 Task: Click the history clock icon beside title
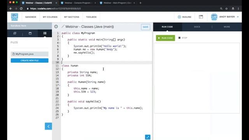tap(56, 27)
